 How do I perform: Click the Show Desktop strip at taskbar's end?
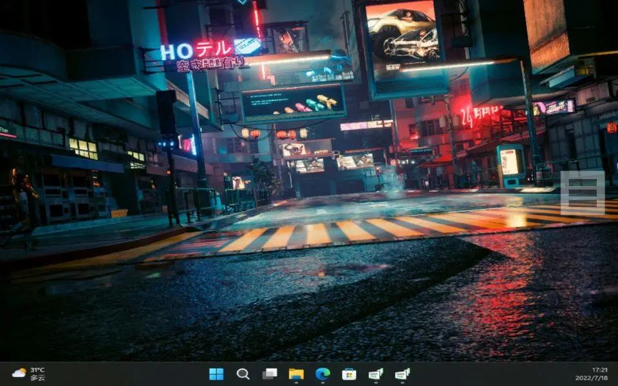pos(616,374)
